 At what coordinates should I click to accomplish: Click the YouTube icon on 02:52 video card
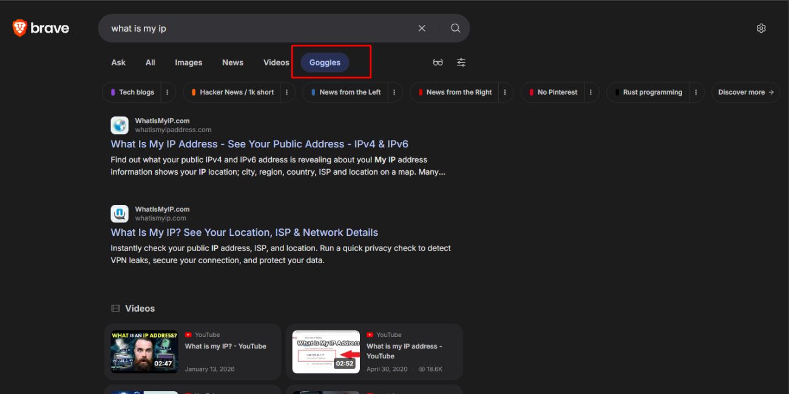(370, 335)
